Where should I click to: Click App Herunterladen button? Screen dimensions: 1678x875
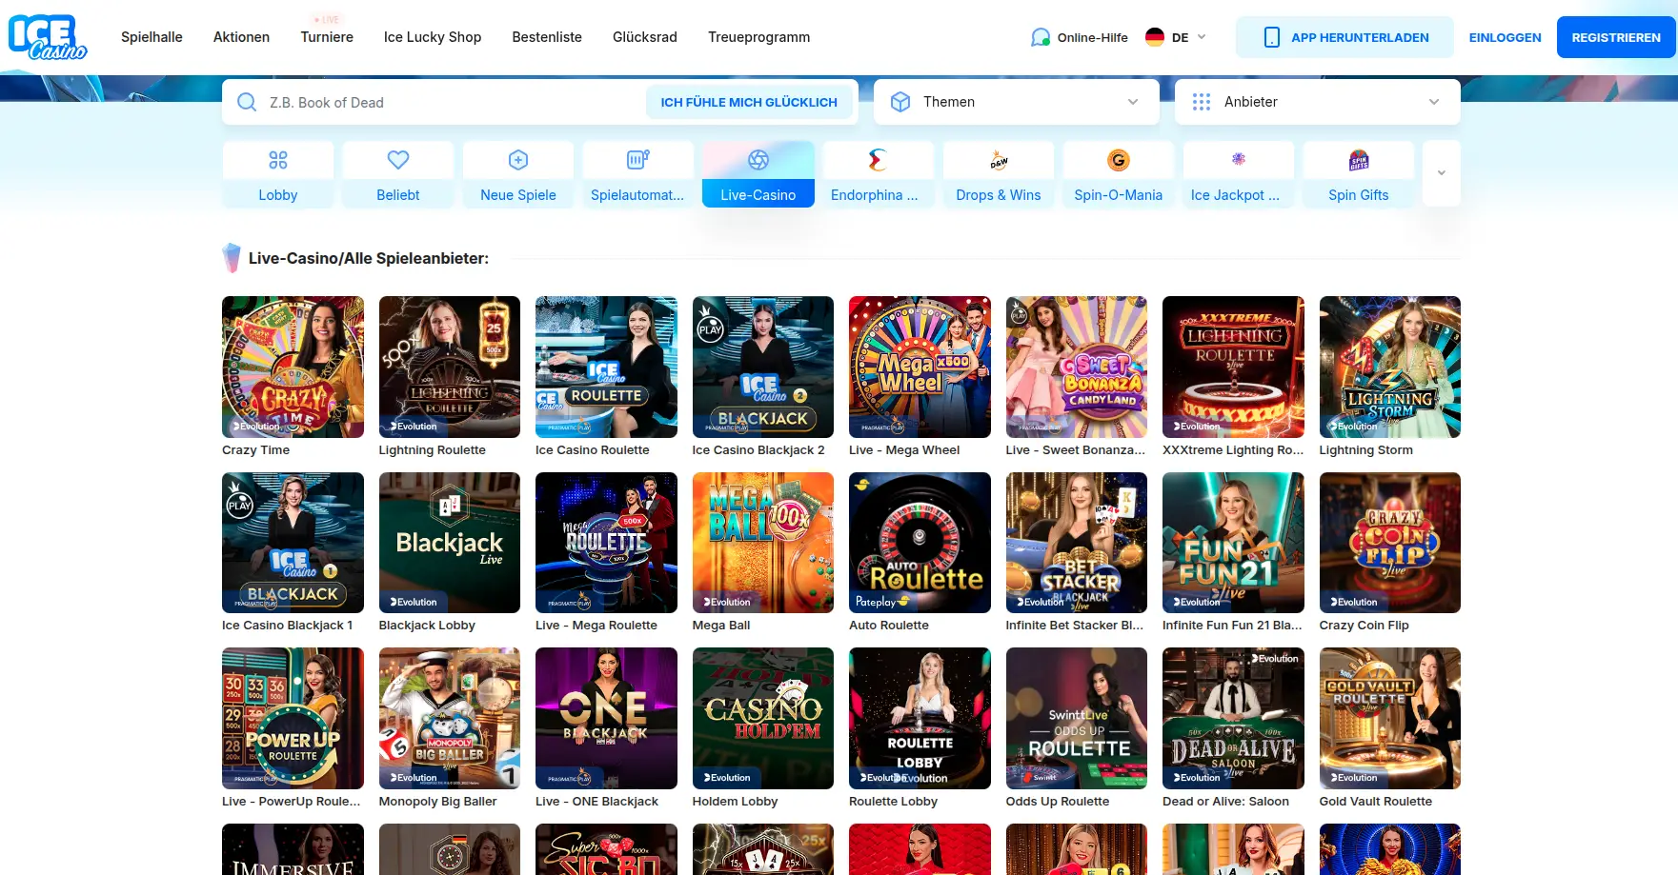(1344, 37)
